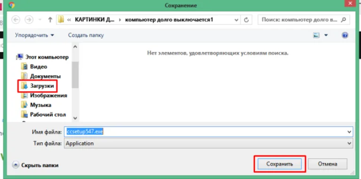Viewport: 361px width, 179px height.
Task: Click the navigation pane scroll up arrow
Action: click(x=75, y=47)
